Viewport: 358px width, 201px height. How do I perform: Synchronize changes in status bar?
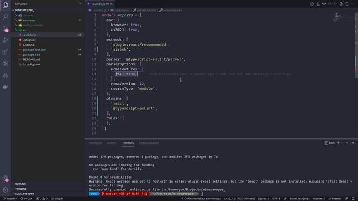coord(26,199)
